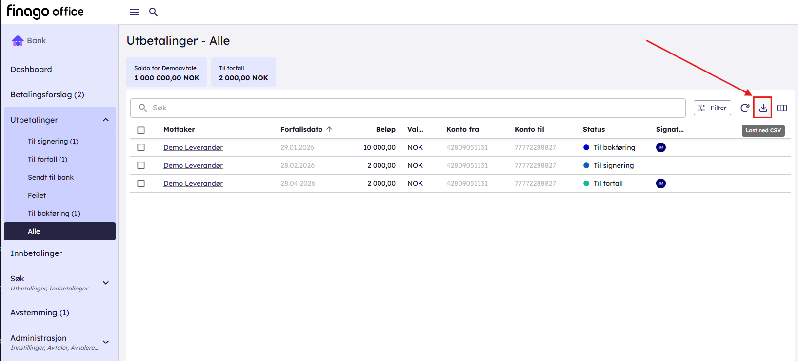Screen dimensions: 798x361
Task: Open search via top magnifier icon
Action: point(153,12)
